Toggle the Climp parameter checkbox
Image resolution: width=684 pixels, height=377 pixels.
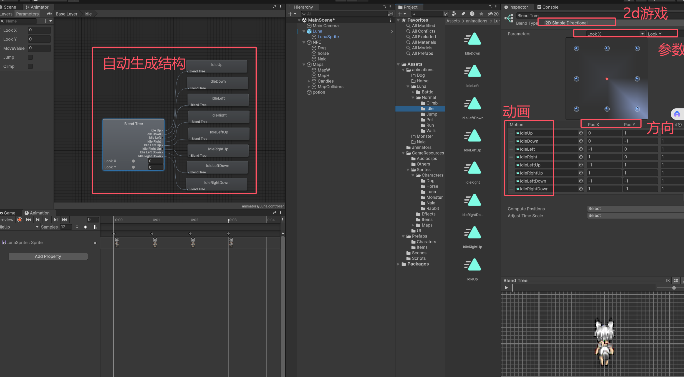[x=31, y=66]
